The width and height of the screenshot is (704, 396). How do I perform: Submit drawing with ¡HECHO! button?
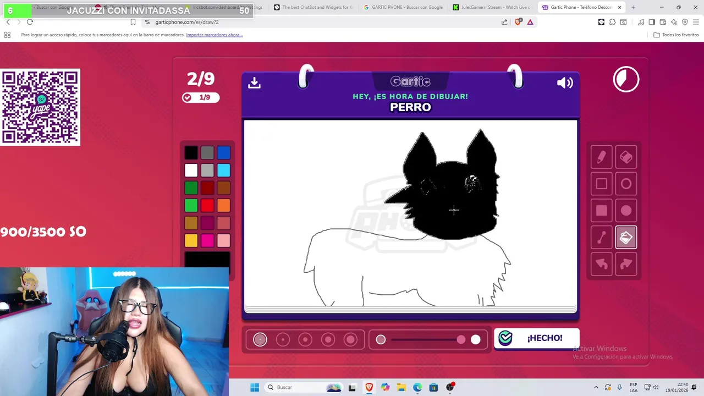[536, 338]
